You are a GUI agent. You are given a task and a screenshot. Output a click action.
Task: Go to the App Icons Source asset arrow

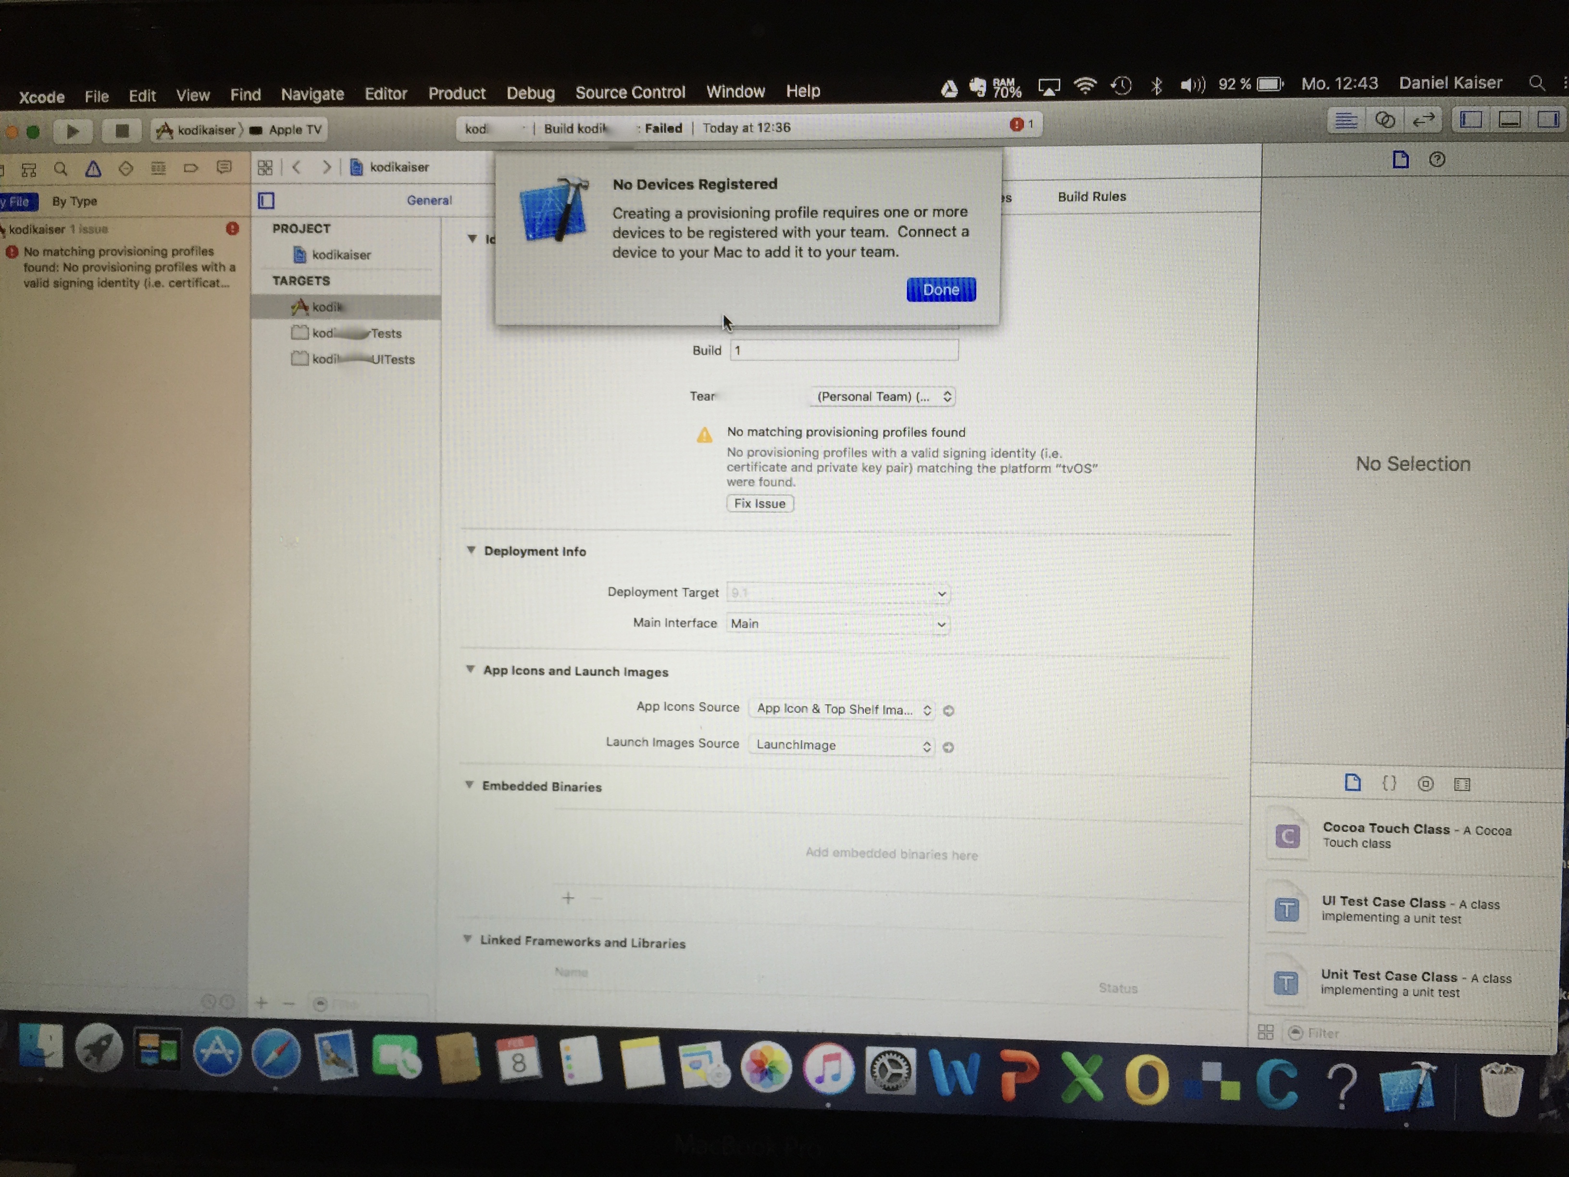948,711
